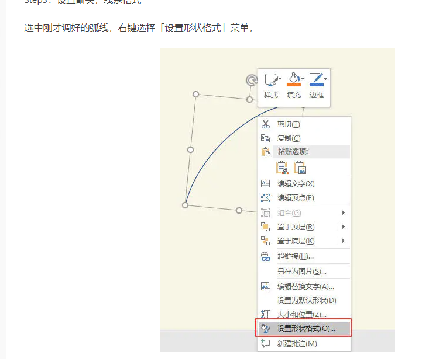
Task: Expand the 置于顶层(R) submenu arrow
Action: (344, 227)
